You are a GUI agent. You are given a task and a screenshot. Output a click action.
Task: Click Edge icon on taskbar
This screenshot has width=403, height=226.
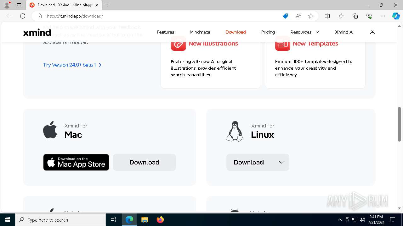[x=129, y=220]
